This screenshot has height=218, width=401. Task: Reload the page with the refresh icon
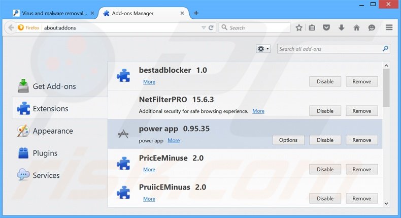tap(211, 27)
